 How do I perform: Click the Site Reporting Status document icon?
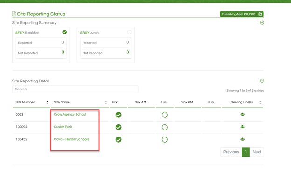click(14, 14)
